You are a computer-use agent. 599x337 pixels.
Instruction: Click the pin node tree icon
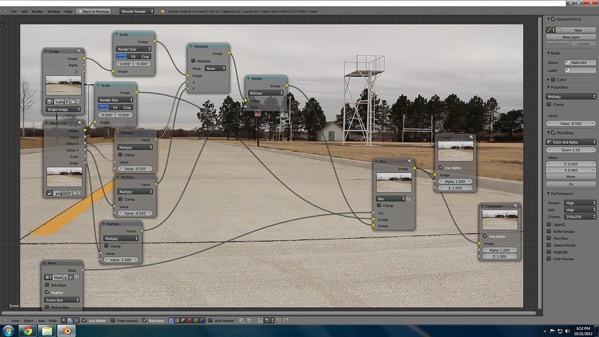coord(242,321)
